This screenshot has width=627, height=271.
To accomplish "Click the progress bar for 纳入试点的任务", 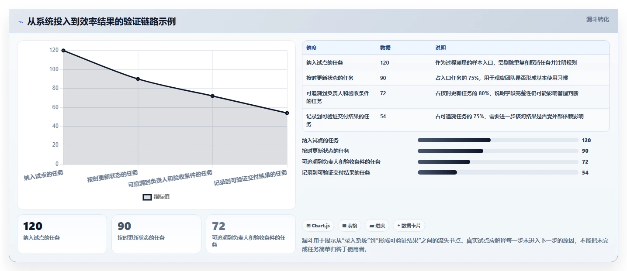I will (x=498, y=140).
